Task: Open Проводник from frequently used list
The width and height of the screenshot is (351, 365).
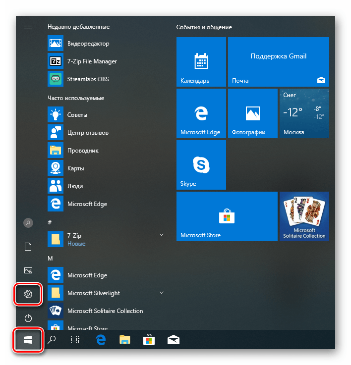Action: [x=107, y=151]
